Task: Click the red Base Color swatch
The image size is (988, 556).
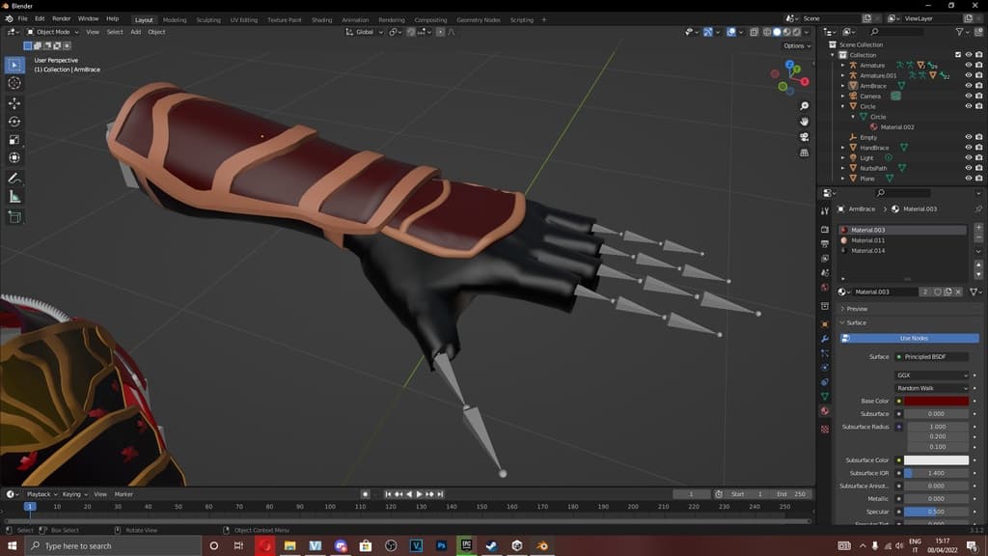Action: (936, 401)
